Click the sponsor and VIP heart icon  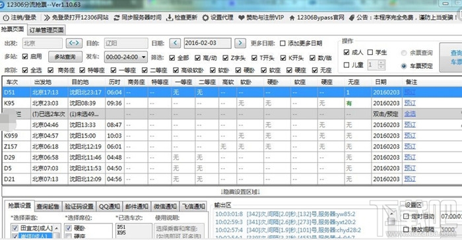click(x=242, y=18)
